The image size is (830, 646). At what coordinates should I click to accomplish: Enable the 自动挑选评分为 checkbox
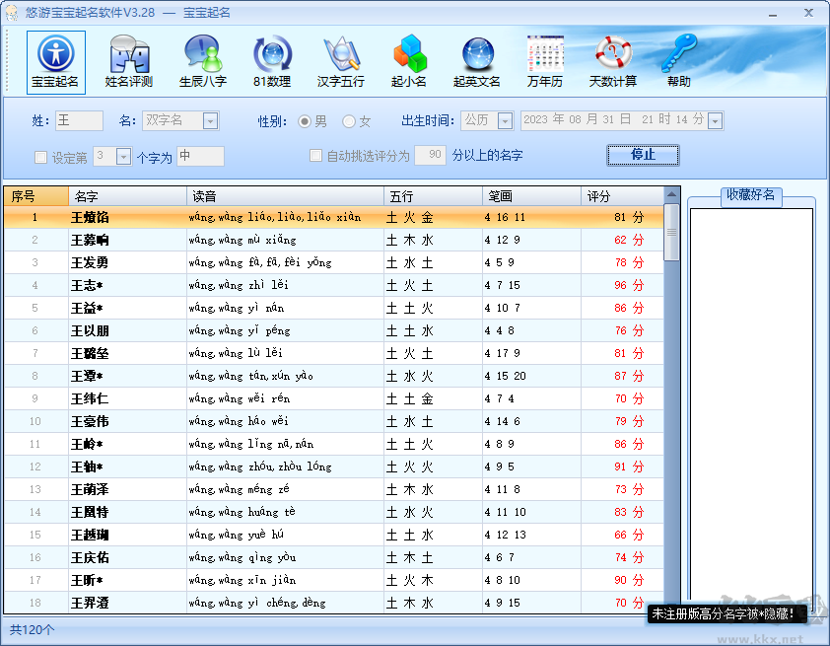point(315,156)
